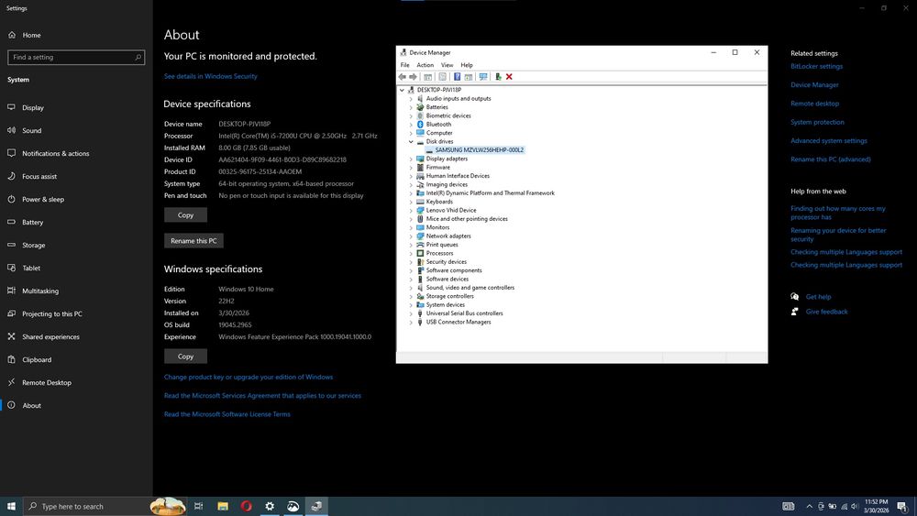The image size is (917, 516).
Task: Click the Settings gear taskbar icon
Action: [x=270, y=506]
